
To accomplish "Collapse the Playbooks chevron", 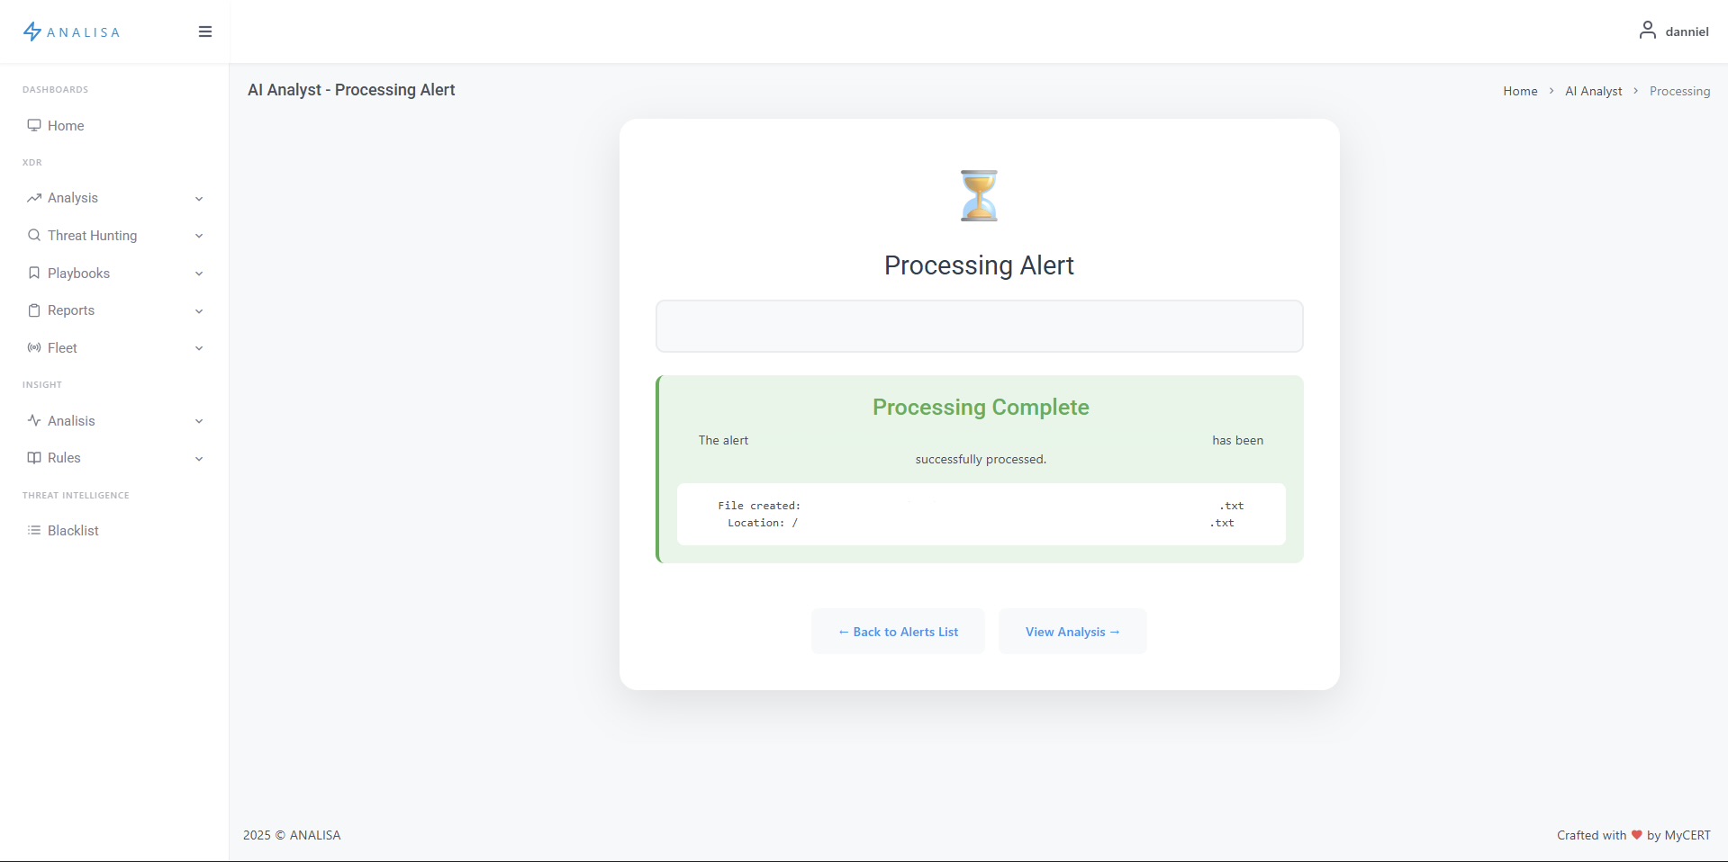I will point(198,273).
